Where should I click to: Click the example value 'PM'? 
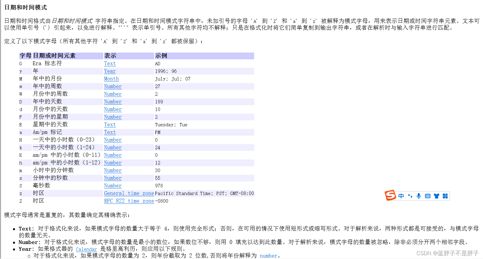pyautogui.click(x=158, y=132)
